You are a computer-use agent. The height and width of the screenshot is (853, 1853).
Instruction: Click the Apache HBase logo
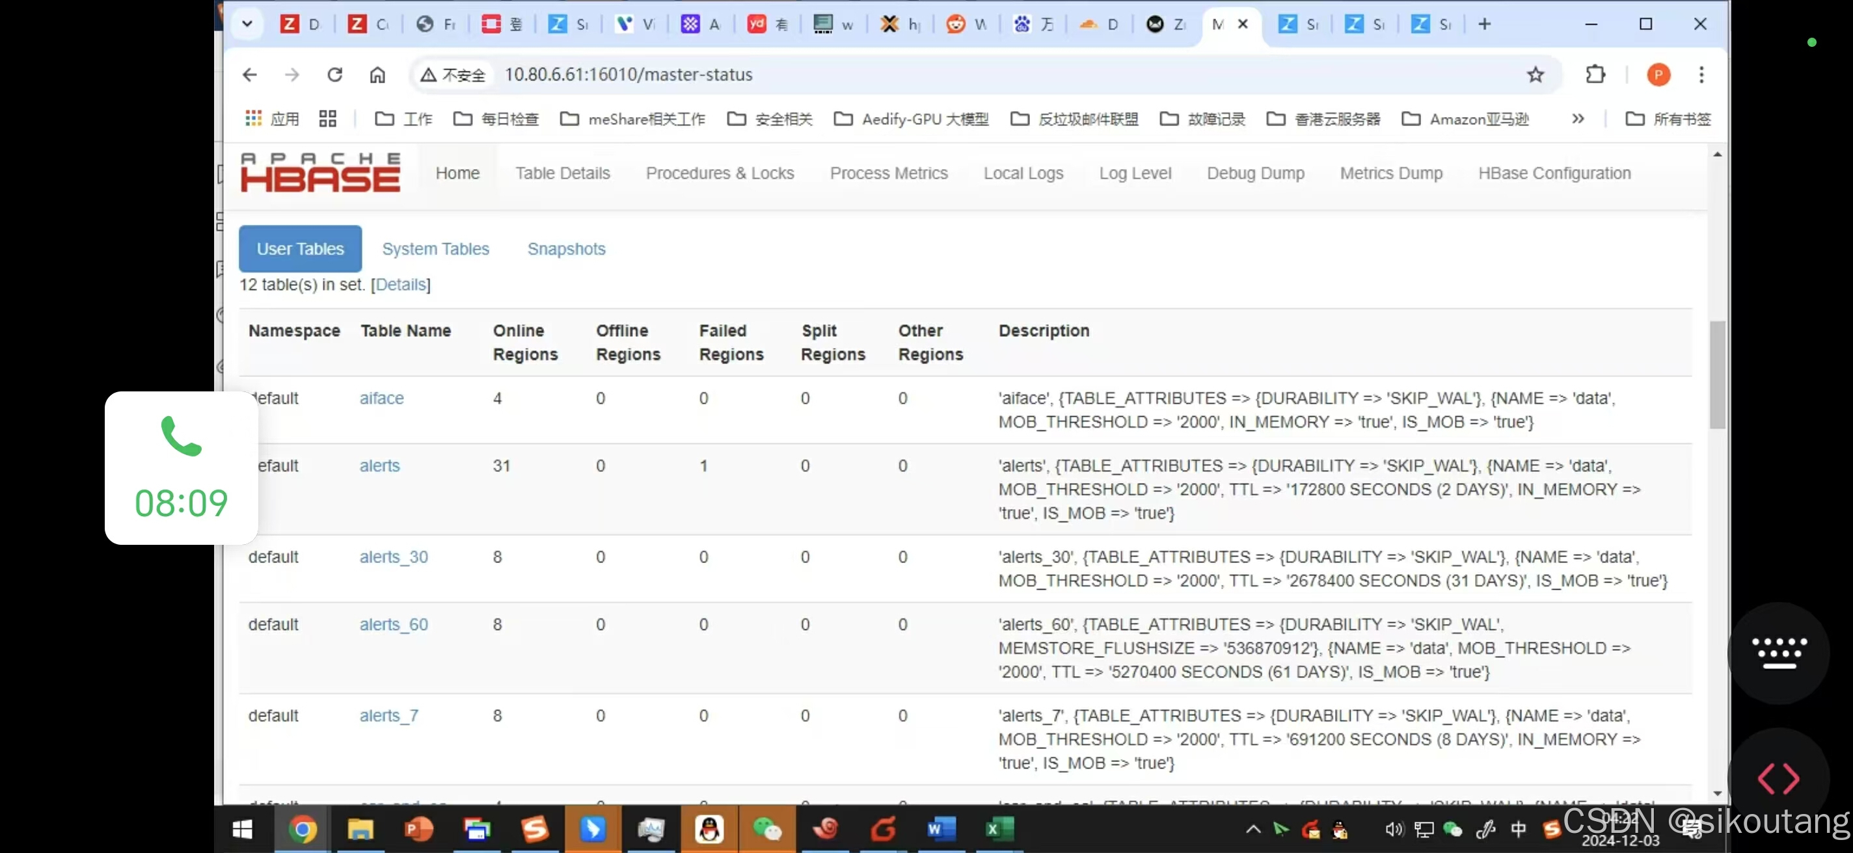pyautogui.click(x=320, y=172)
